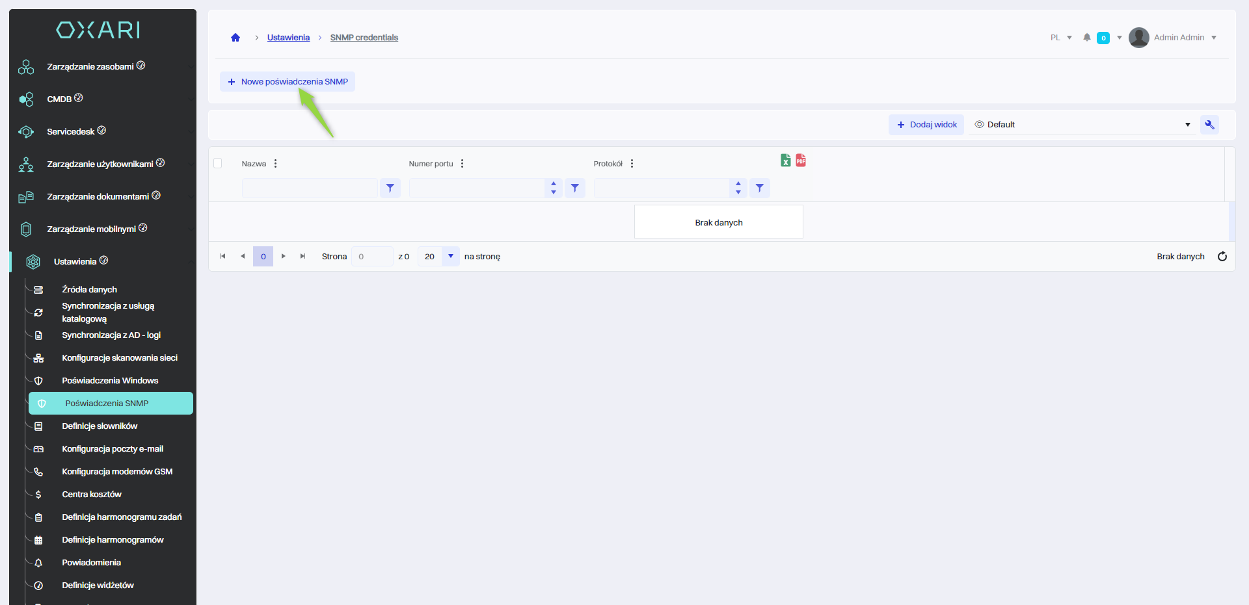Toggle the select-all rows checkbox
Viewport: 1249px width, 605px height.
click(x=218, y=164)
